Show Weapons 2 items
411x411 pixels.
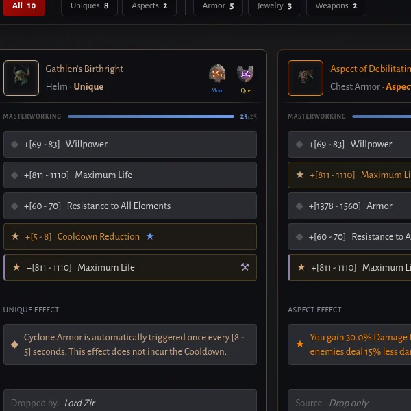pos(336,6)
